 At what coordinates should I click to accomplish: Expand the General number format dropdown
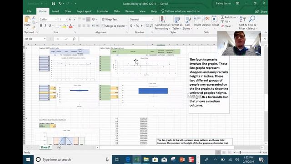click(x=152, y=19)
